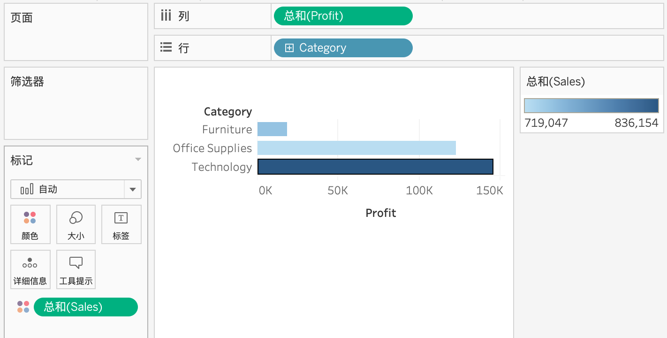Open the 详细信息 detail mark card
Viewport: 667px width, 338px height.
pos(30,269)
